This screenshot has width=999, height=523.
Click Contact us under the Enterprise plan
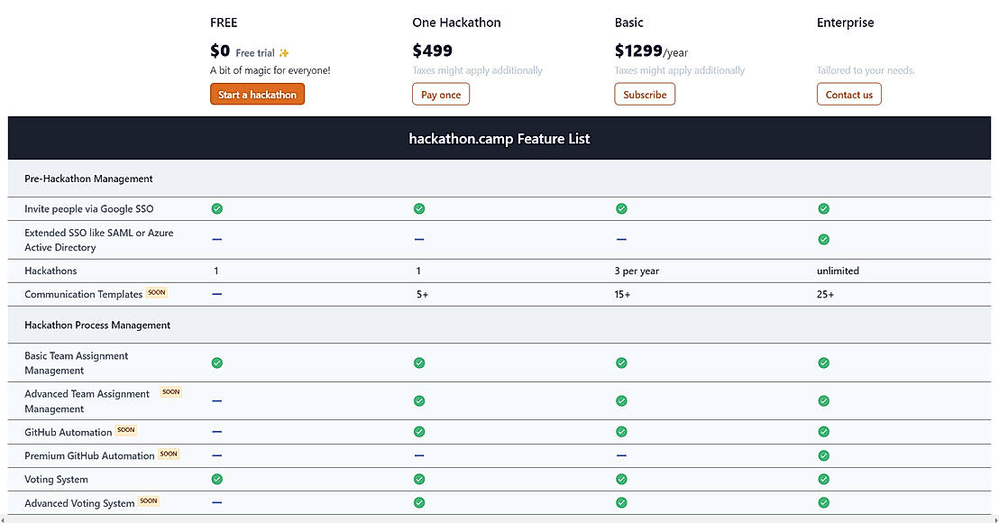pyautogui.click(x=848, y=94)
